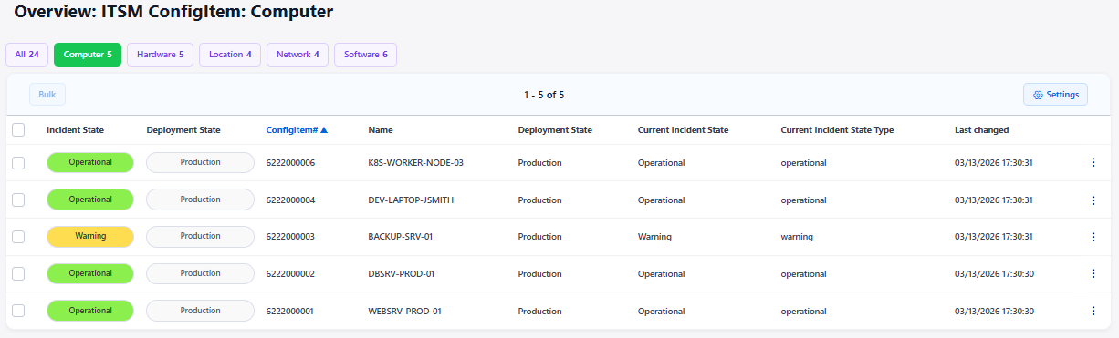
Task: Check the box for DBSRV-PROD-01 row
Action: pyautogui.click(x=18, y=273)
